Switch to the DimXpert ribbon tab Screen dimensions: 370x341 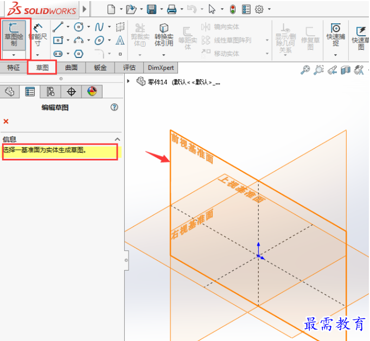(x=161, y=68)
